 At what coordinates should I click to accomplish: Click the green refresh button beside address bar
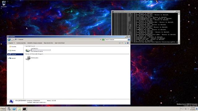pyautogui.click(x=103, y=40)
